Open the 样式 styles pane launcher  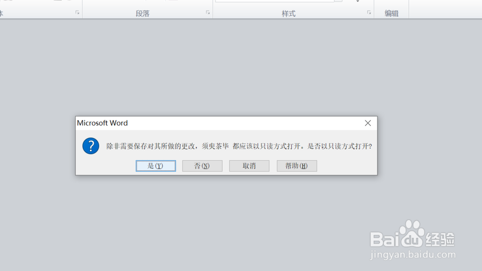pyautogui.click(x=369, y=13)
